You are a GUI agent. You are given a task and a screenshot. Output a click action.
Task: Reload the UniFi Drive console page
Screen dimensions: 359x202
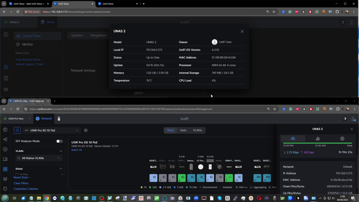pyautogui.click(x=18, y=12)
